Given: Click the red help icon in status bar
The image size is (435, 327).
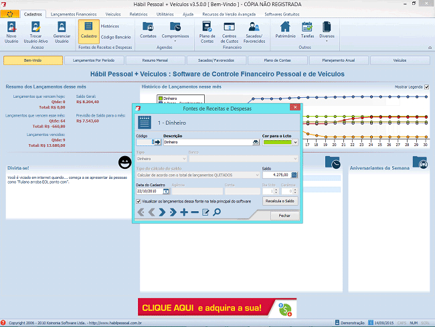Looking at the screenshot, I should coord(3,322).
